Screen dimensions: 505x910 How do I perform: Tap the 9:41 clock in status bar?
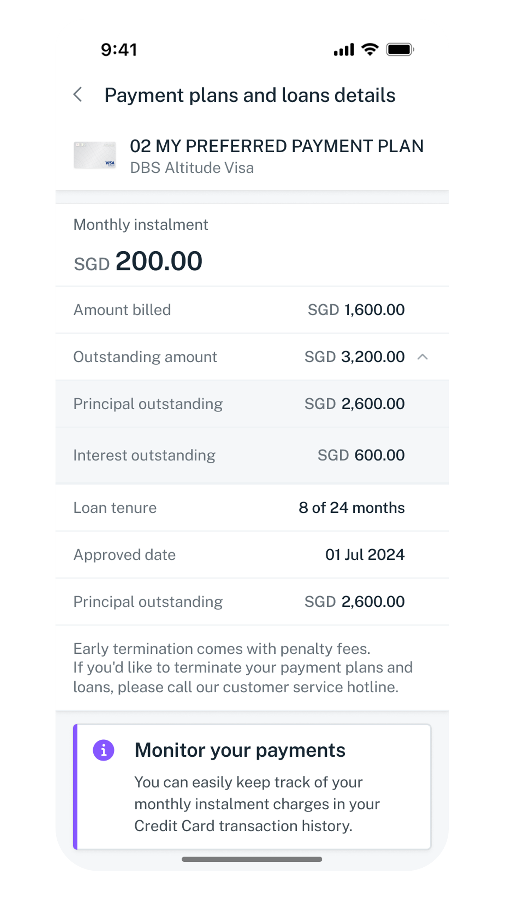119,50
